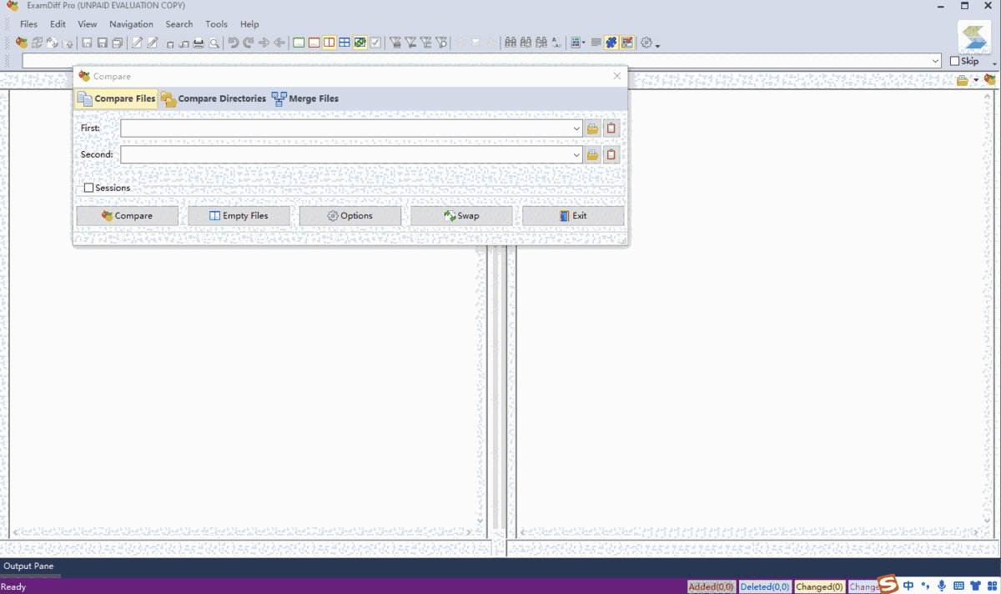The width and height of the screenshot is (1001, 594).
Task: Click the first funnel filter toolbar icon
Action: pos(394,43)
